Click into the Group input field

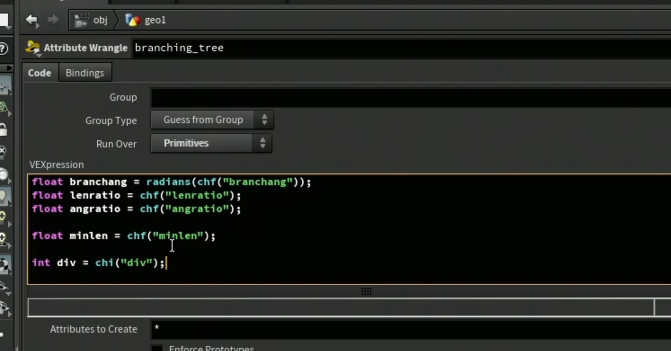[x=411, y=98]
